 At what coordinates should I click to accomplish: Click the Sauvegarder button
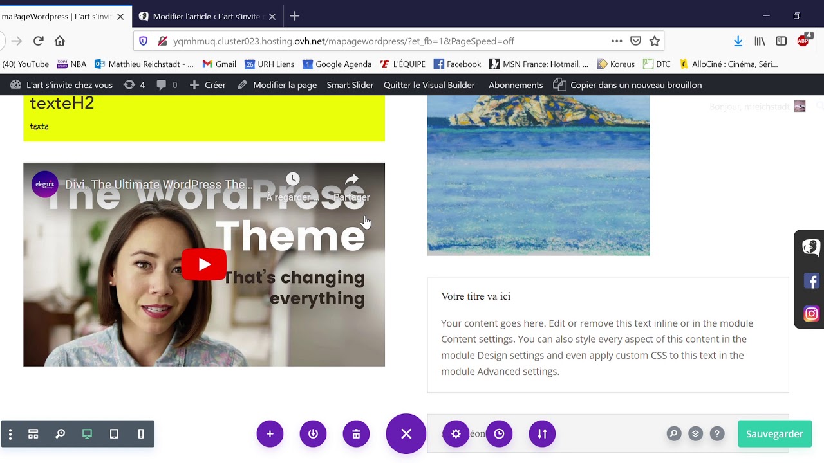[774, 434]
